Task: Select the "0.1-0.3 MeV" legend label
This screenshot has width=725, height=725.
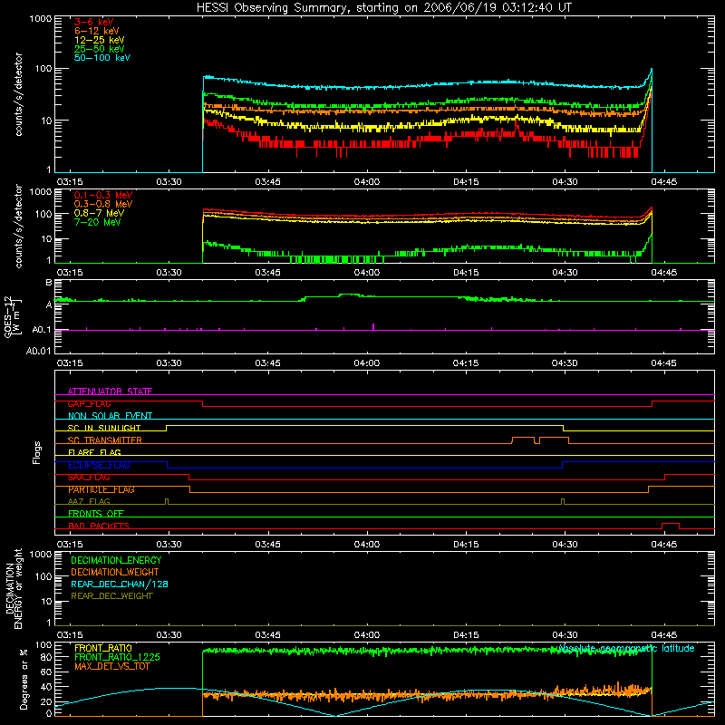Action: coord(103,195)
